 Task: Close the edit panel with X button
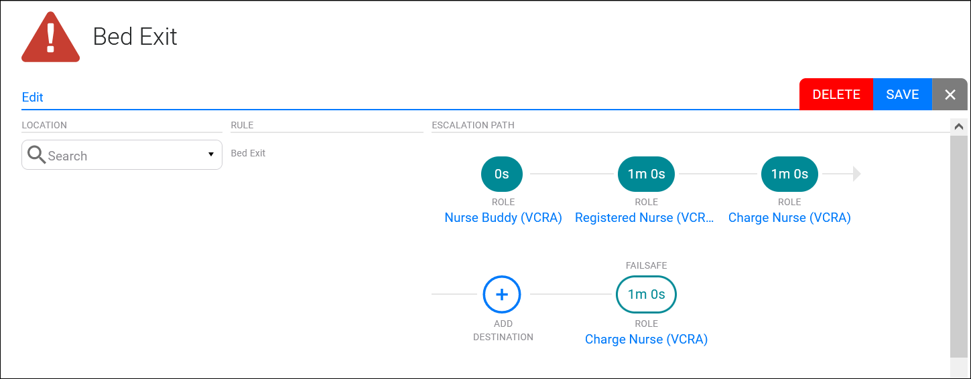coord(950,94)
